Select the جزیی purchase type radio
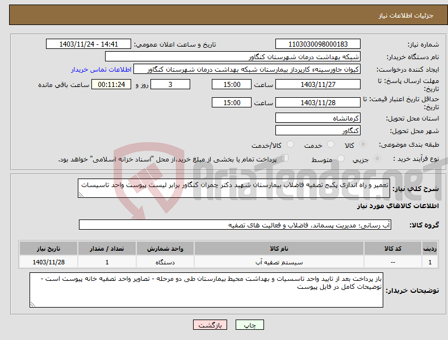448x340 pixels. (377, 158)
